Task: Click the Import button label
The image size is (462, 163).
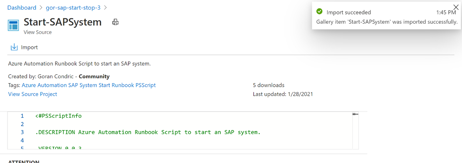Action: pyautogui.click(x=29, y=47)
